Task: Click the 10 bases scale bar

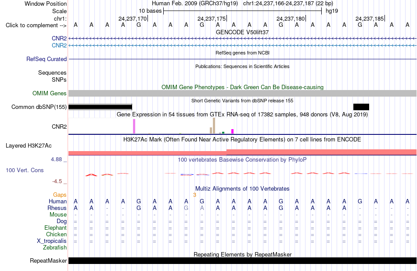Action: point(243,11)
